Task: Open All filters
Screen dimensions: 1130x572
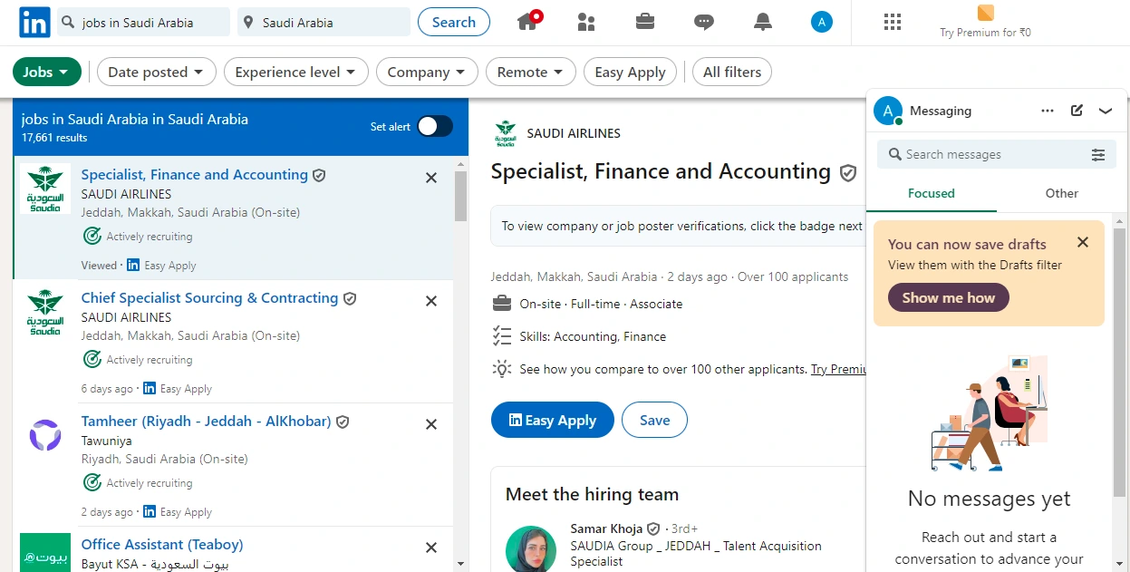Action: click(x=732, y=72)
